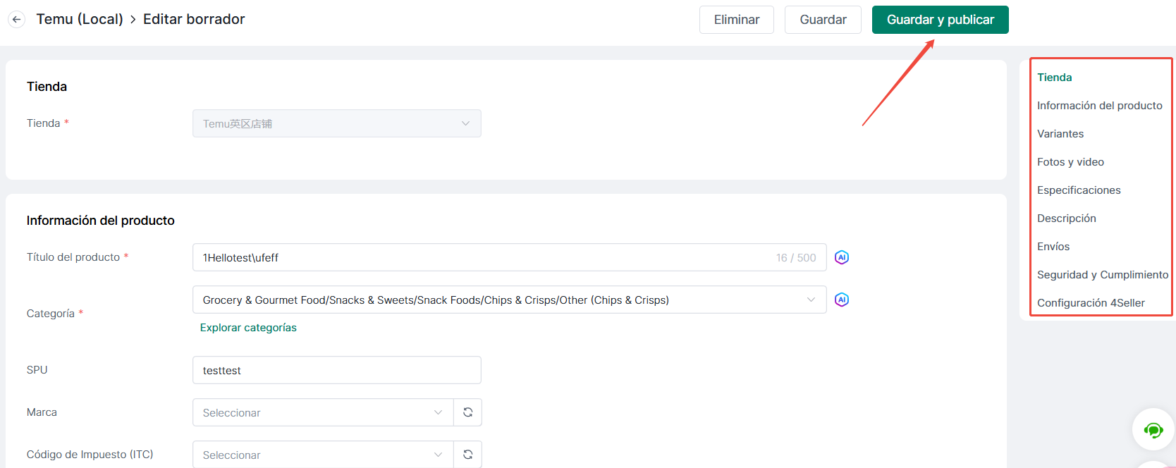Viewport: 1176px width, 468px height.
Task: Open Especificaciones in side navigation
Action: [x=1079, y=190]
